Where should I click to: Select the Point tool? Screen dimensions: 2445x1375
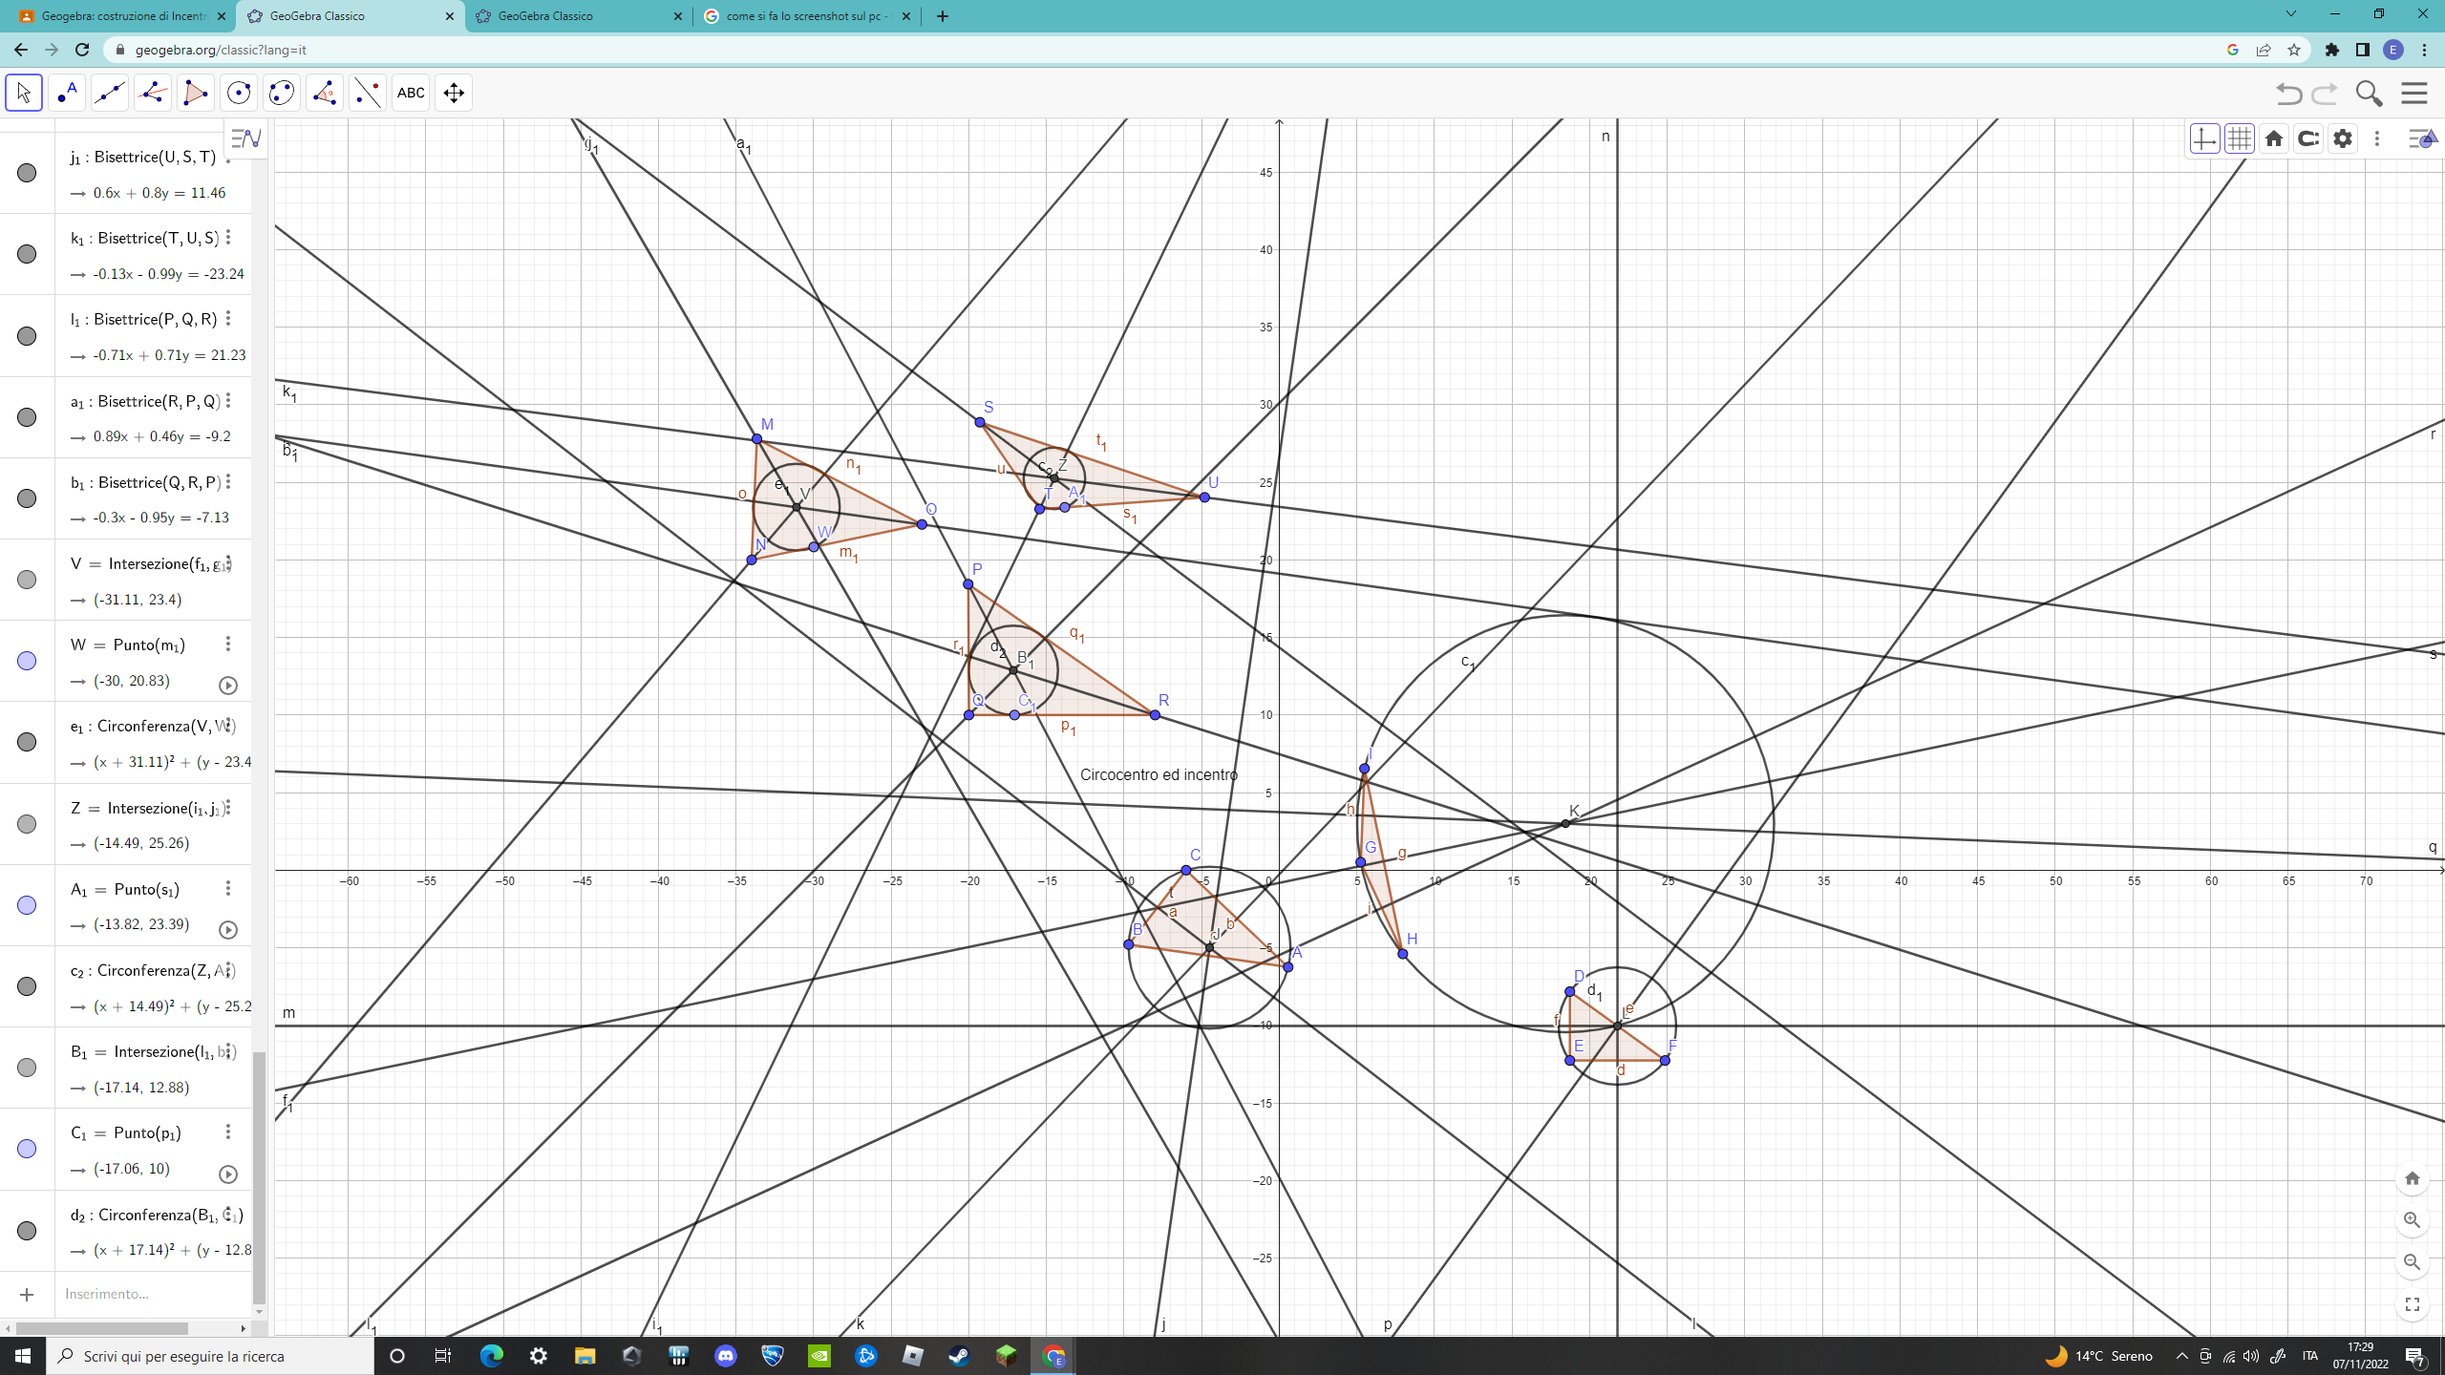click(x=67, y=93)
